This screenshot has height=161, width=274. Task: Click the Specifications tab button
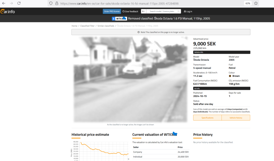(x=207, y=118)
